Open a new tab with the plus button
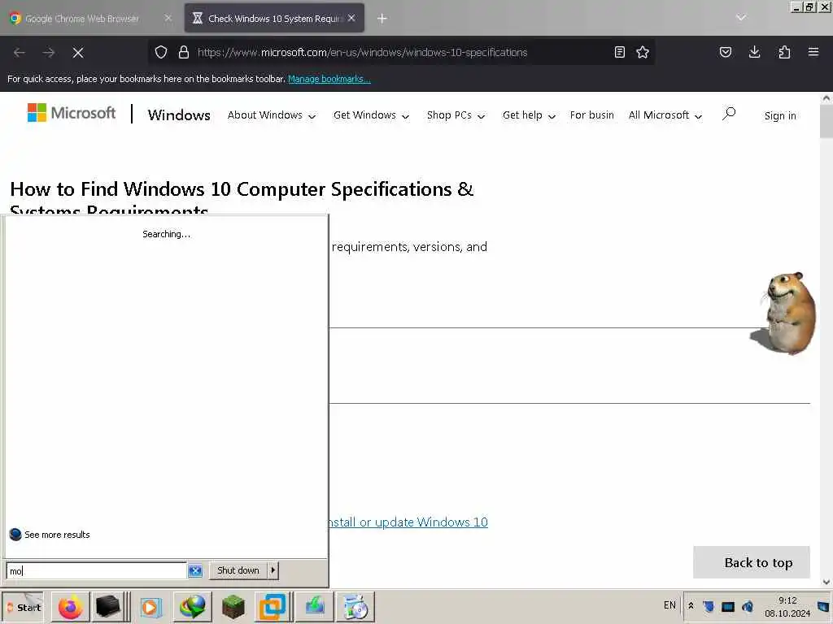 382,19
